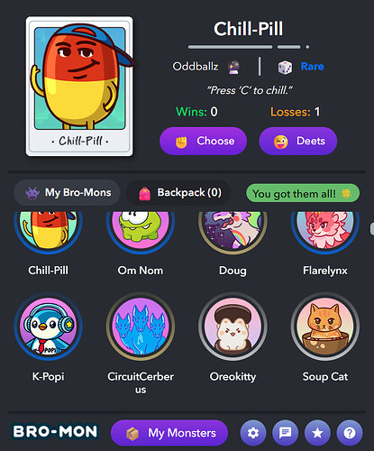
Task: Switch to the Backpack (0) tab
Action: point(178,193)
